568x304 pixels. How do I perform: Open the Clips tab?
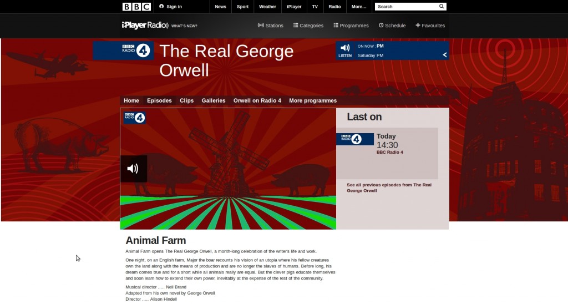[186, 101]
